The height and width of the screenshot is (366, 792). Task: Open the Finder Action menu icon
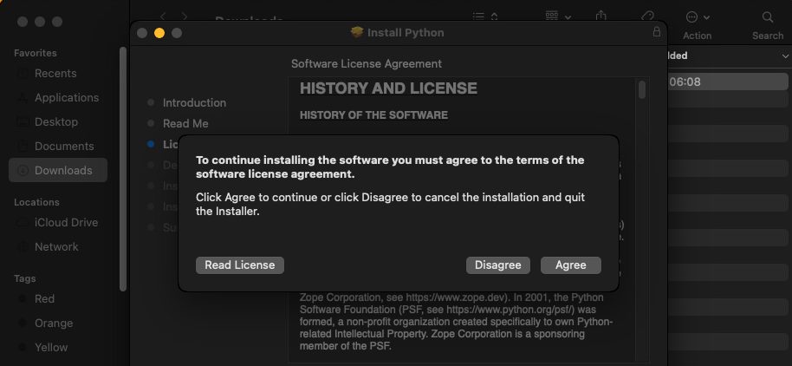(x=691, y=17)
